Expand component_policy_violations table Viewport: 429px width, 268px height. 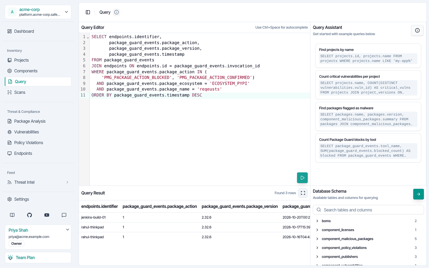(317, 248)
